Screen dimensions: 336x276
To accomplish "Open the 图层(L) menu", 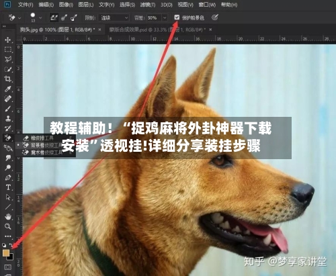I will [x=86, y=5].
